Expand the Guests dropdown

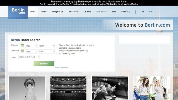(29, 57)
